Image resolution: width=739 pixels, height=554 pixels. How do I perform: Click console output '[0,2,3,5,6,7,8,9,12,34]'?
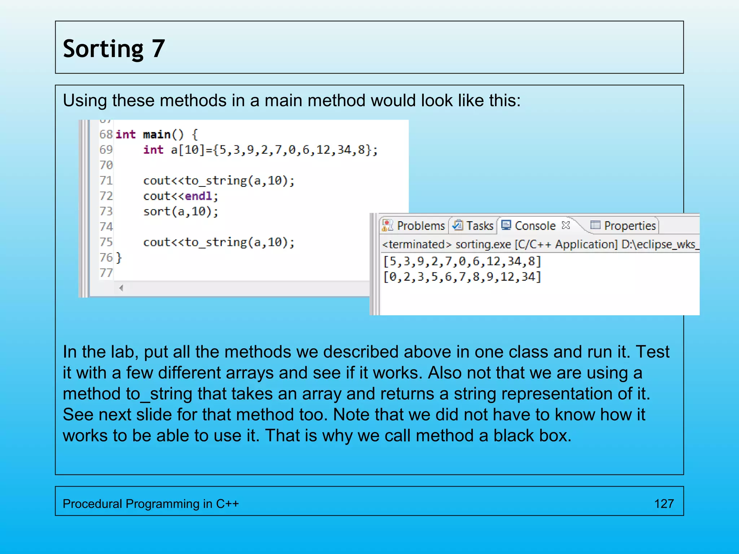(x=462, y=277)
